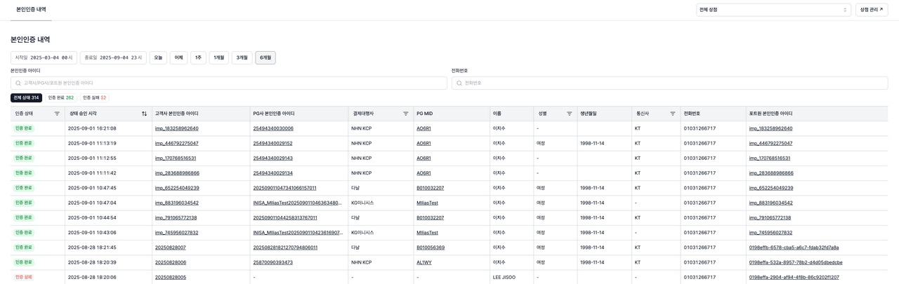Select the 6개월 date range preset
The height and width of the screenshot is (284, 899).
[265, 58]
